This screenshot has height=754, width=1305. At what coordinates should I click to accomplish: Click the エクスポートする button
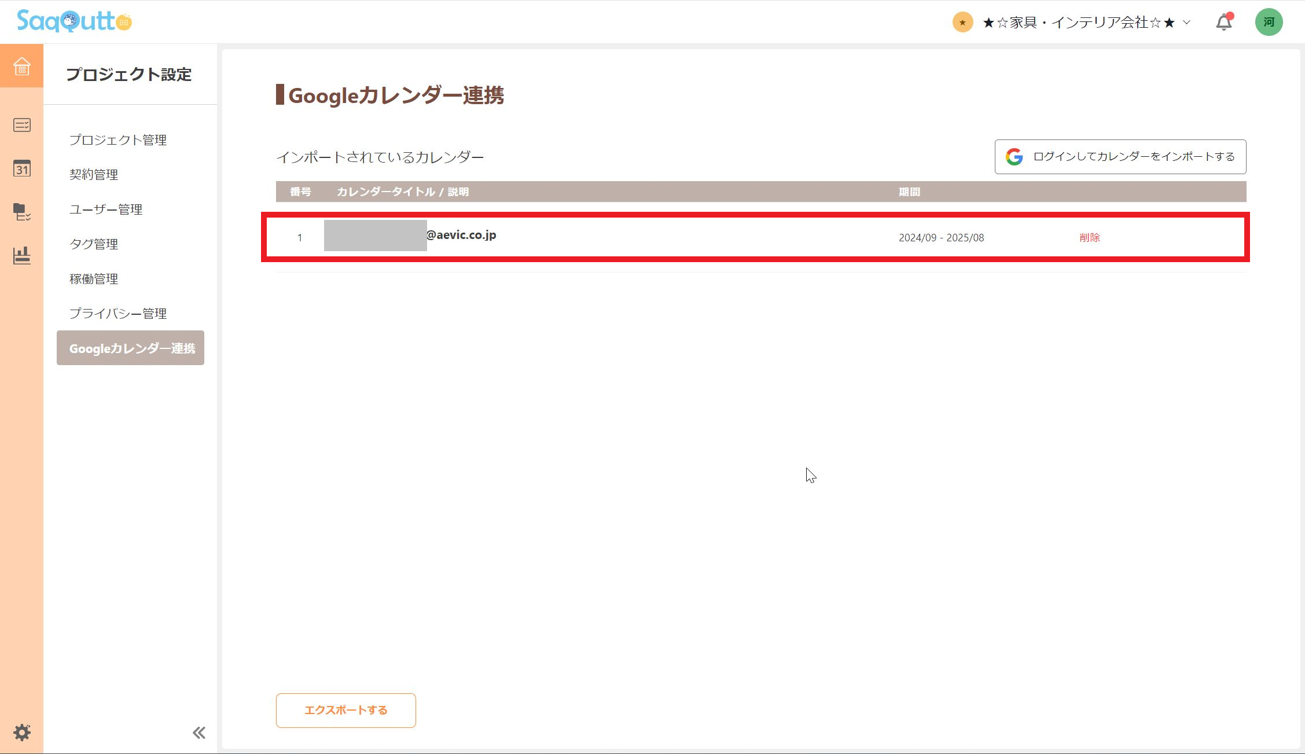tap(345, 710)
